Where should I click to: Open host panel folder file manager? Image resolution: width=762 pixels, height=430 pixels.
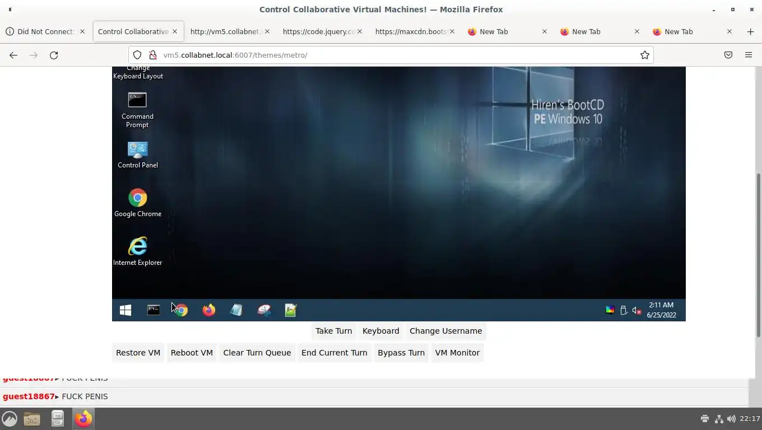[32, 419]
